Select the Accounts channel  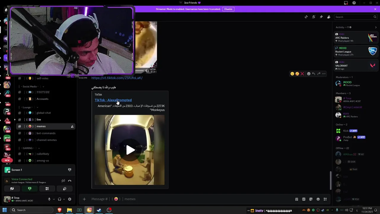pos(45,99)
